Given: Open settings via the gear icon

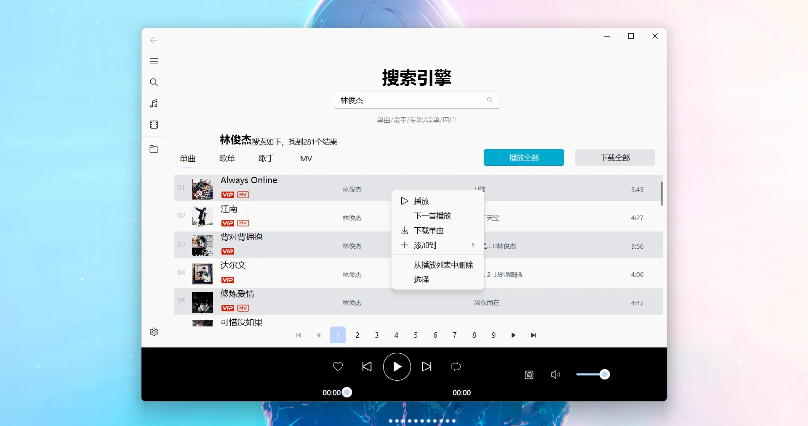Looking at the screenshot, I should point(154,331).
